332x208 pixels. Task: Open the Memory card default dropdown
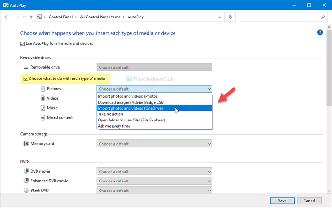click(x=154, y=144)
